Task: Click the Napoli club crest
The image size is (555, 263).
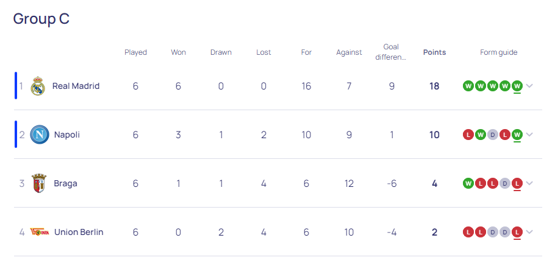Action: pos(39,135)
